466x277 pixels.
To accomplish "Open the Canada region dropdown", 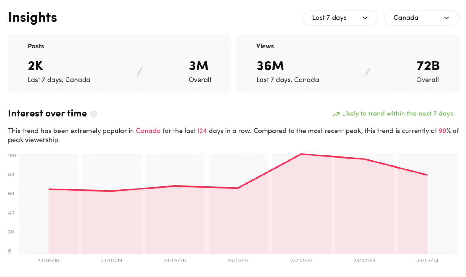I will pyautogui.click(x=422, y=18).
